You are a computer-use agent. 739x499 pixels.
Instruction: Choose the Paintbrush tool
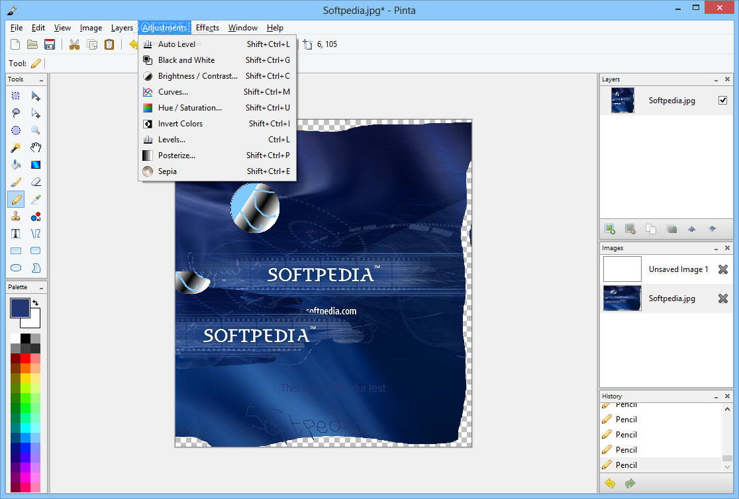click(x=15, y=182)
